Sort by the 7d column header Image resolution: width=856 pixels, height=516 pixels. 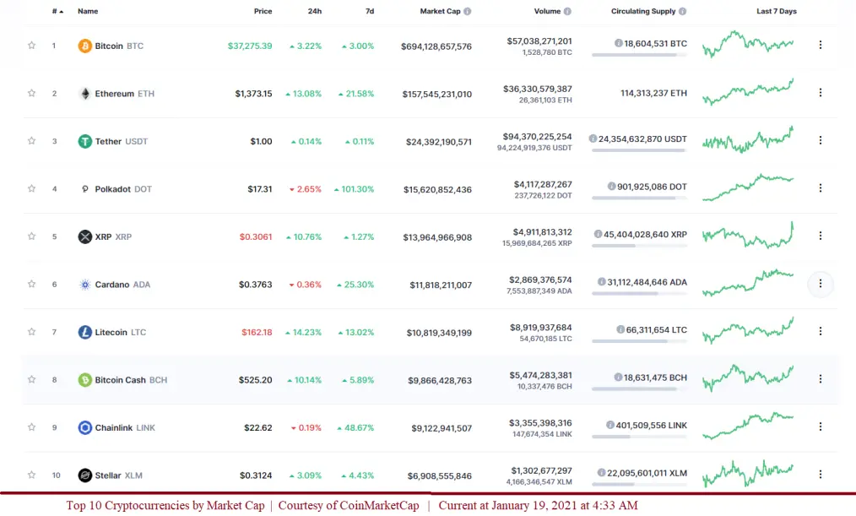point(370,11)
